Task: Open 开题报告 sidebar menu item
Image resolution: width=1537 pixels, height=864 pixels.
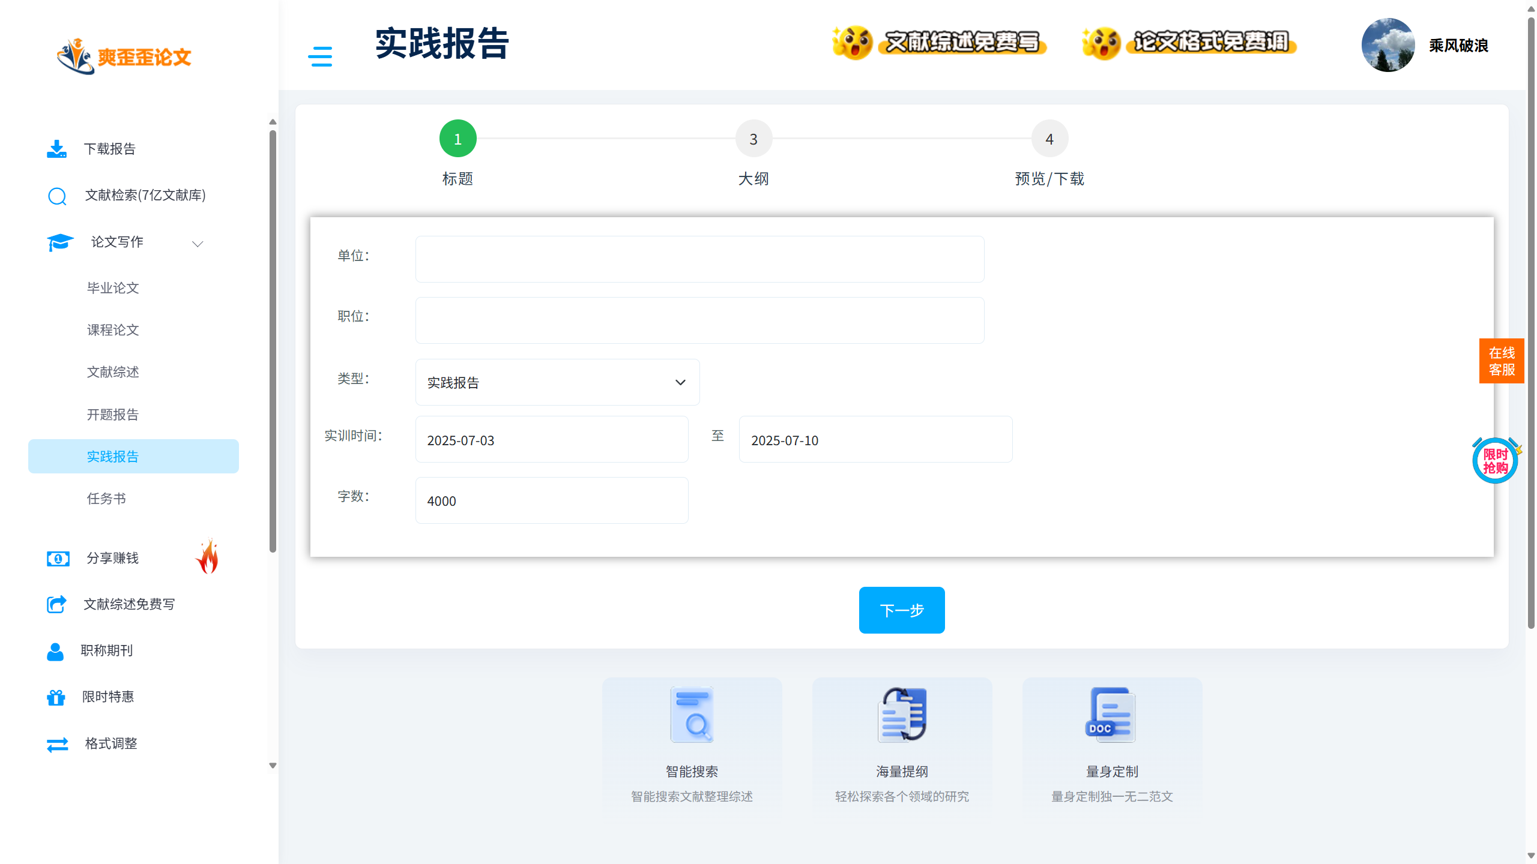Action: tap(113, 415)
